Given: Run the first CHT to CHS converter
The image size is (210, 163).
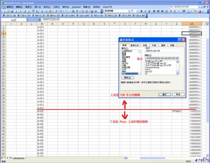Looking at the screenshot, I should [x=9, y=15].
